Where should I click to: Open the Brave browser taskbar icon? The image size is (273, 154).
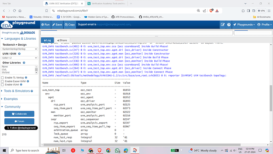point(99,150)
